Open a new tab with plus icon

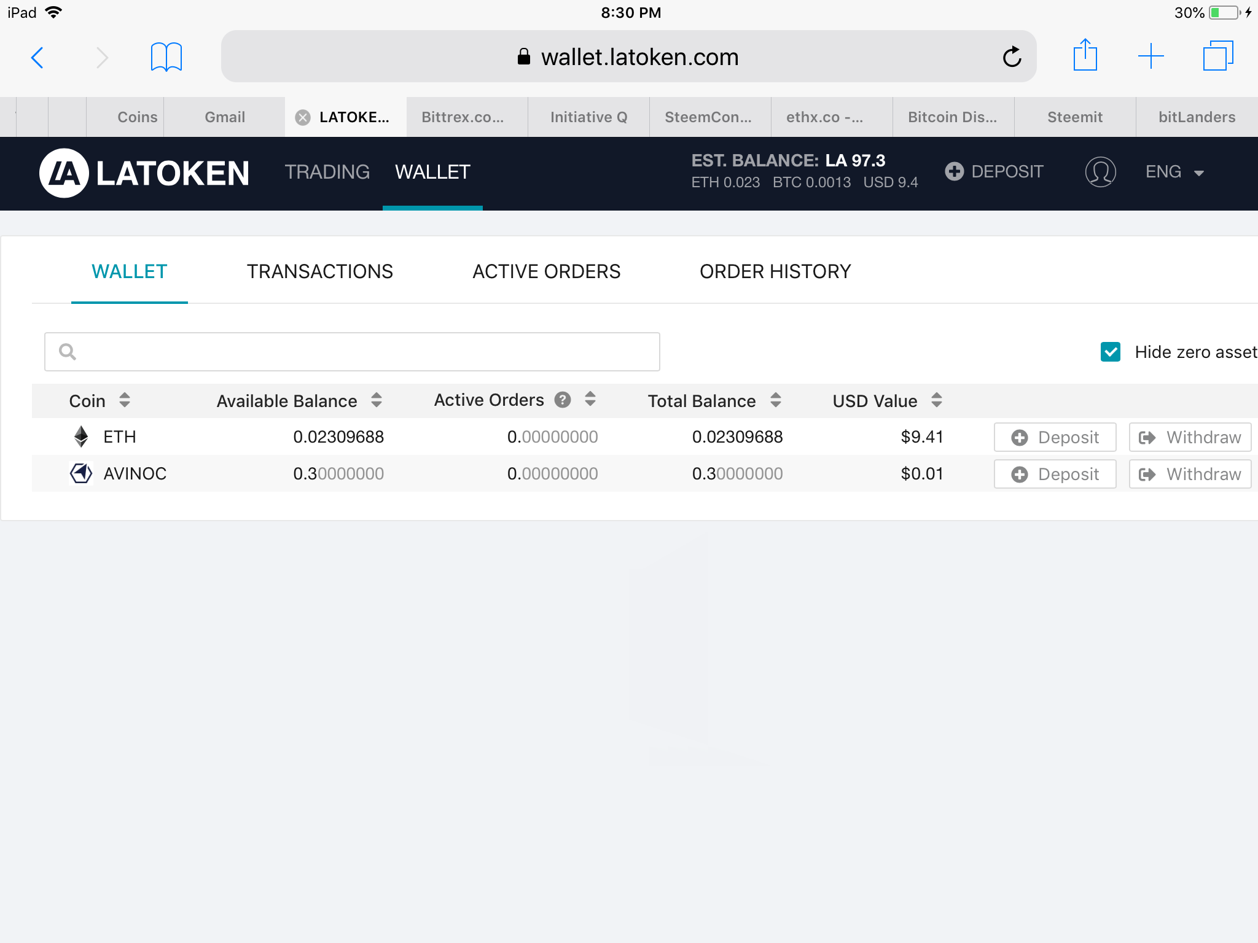click(x=1151, y=56)
